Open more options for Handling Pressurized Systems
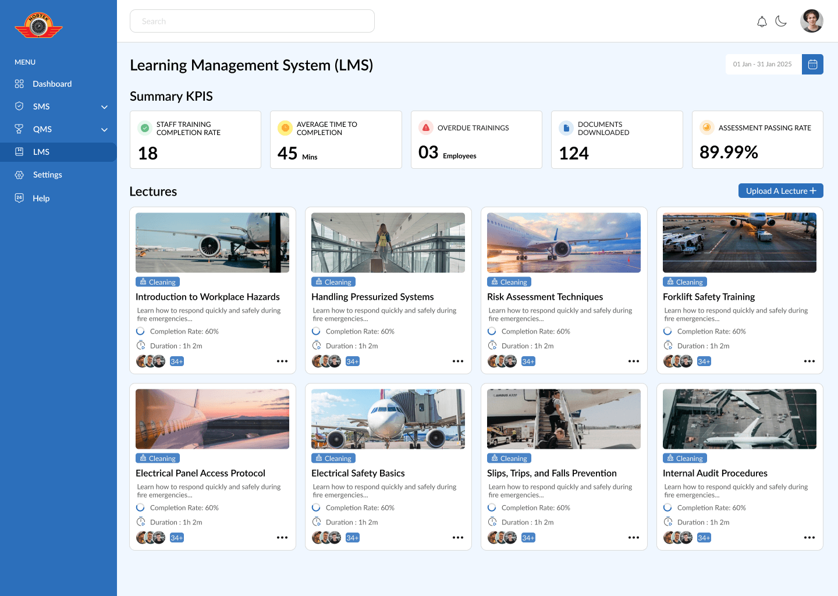Image resolution: width=838 pixels, height=596 pixels. coord(458,361)
